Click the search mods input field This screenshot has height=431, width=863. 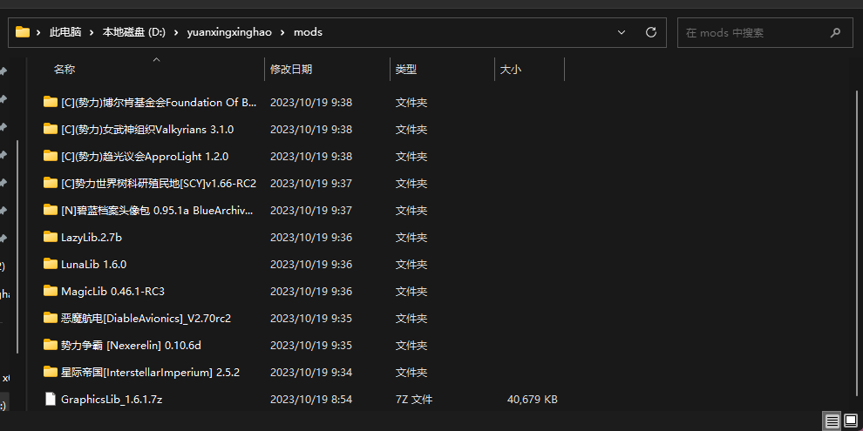[x=750, y=32]
